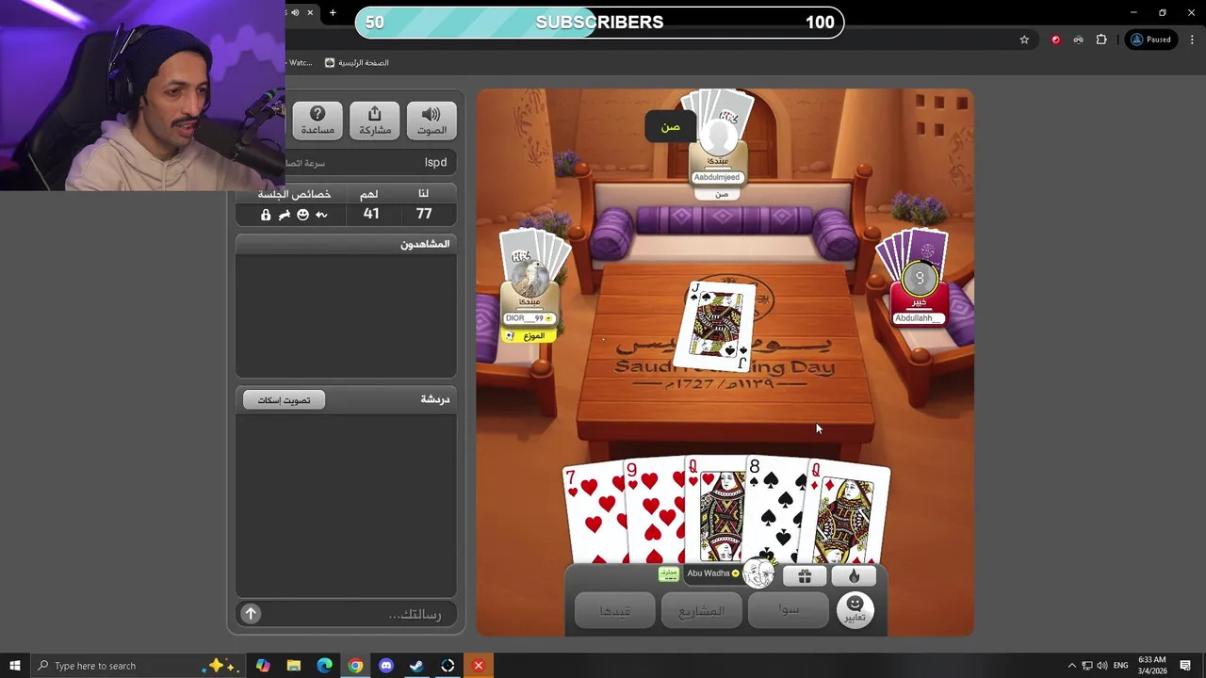The image size is (1206, 678).
Task: Open Copilot icon in taskbar
Action: click(263, 666)
